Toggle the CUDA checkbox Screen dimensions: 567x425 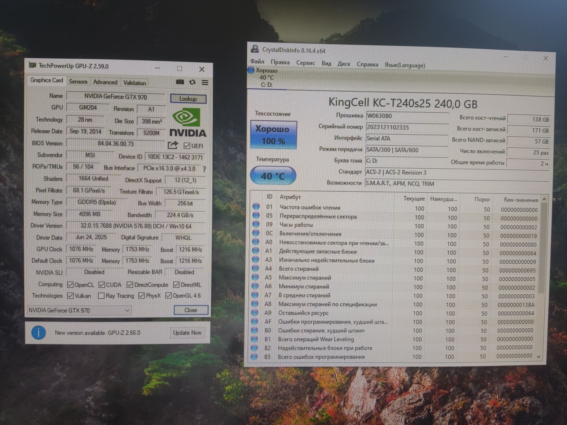102,285
